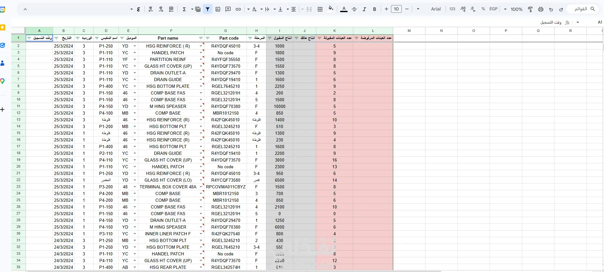Click the font size 10 field
The image size is (604, 272).
tap(396, 9)
